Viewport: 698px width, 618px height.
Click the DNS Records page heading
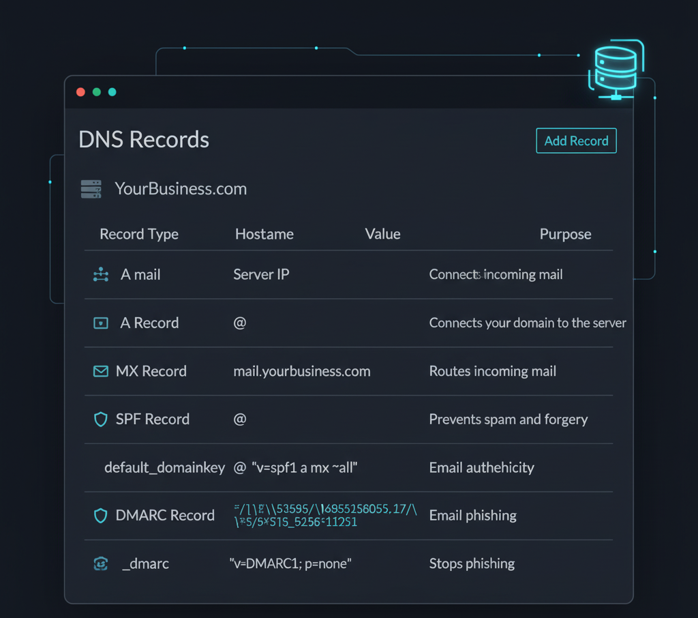144,140
